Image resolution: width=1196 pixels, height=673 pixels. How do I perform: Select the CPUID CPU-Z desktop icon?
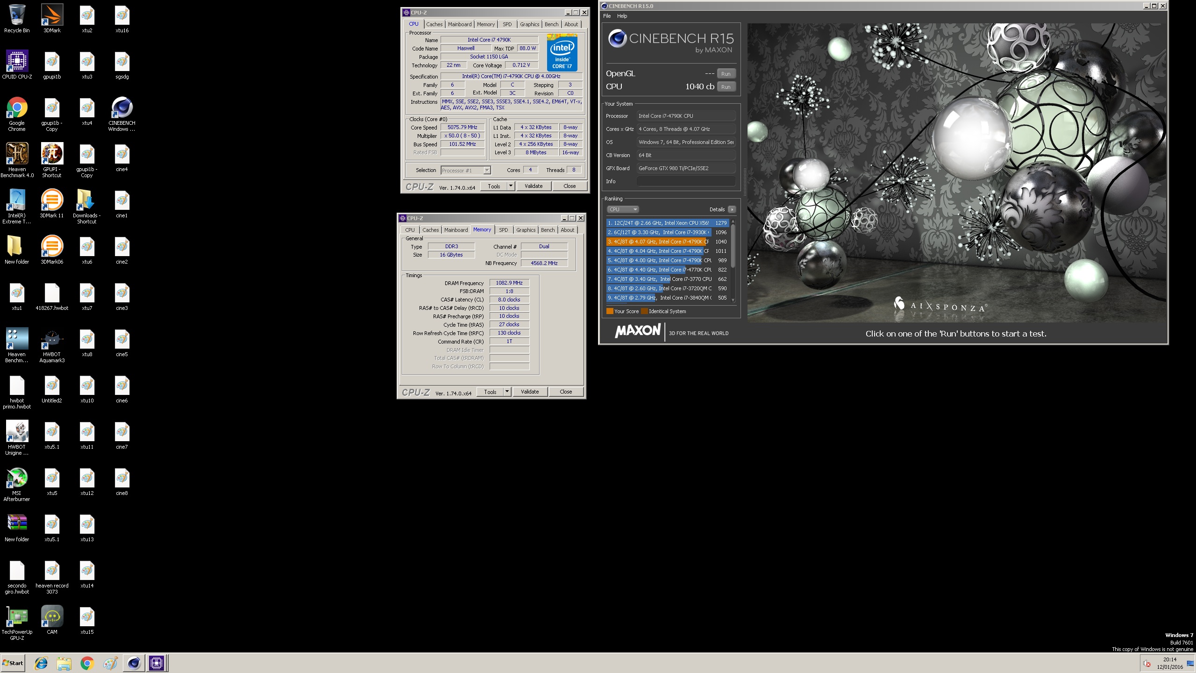click(x=17, y=64)
